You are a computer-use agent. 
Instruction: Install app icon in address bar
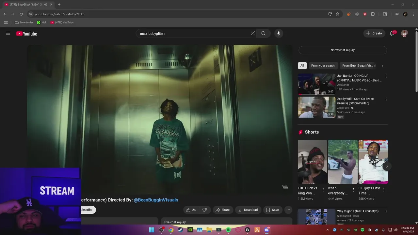tap(330, 14)
